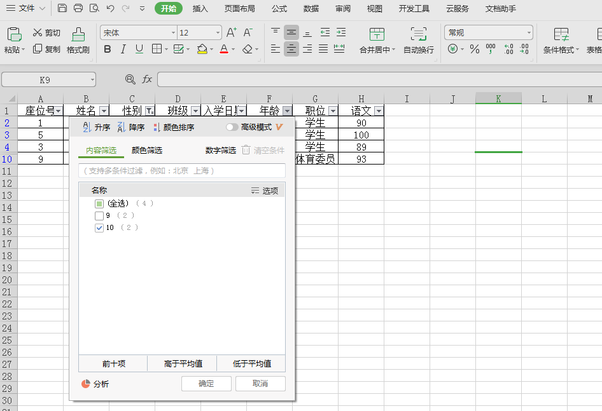
Task: Toggle italic formatting
Action: coord(123,49)
